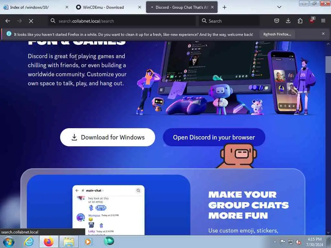The width and height of the screenshot is (331, 248).
Task: Expand the list all tabs chevron
Action: point(279,7)
